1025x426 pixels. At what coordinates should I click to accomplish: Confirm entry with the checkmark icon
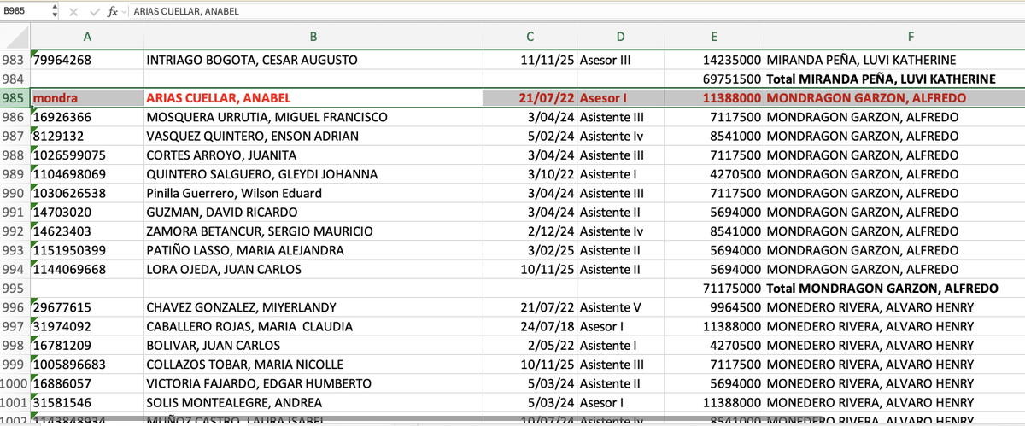click(x=93, y=12)
